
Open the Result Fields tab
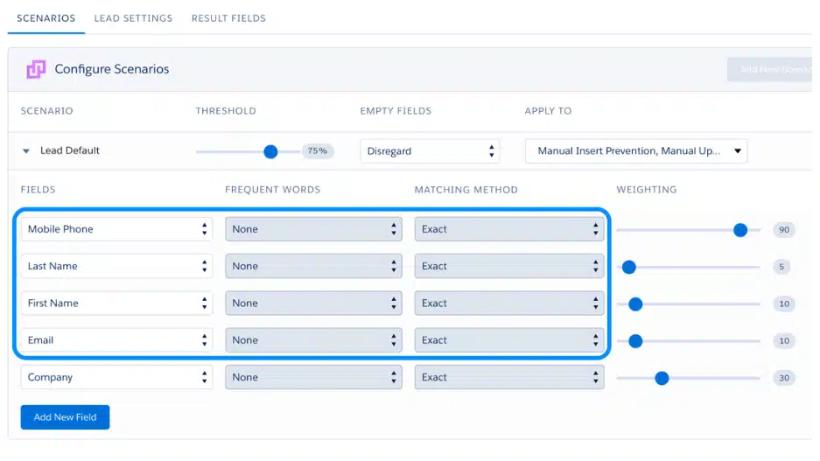coord(228,17)
